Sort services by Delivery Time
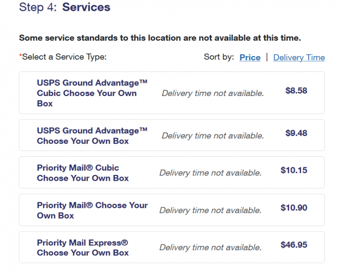 point(299,58)
